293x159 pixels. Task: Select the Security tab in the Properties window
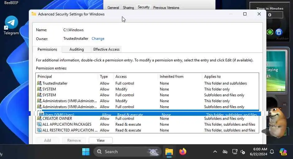(x=143, y=7)
